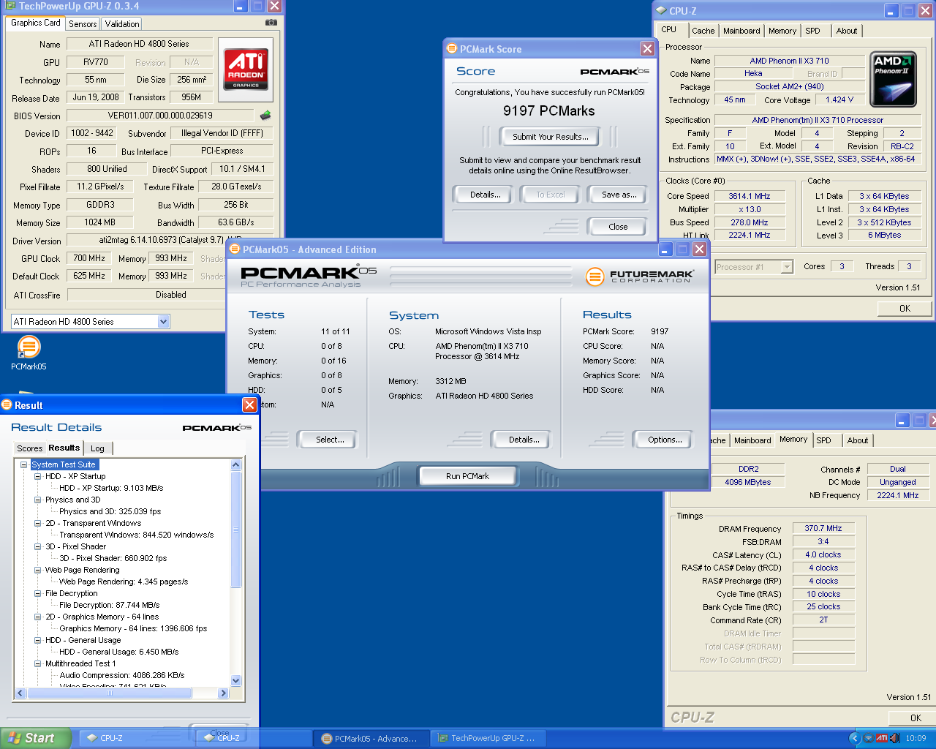Collapse the 3D - Pixel Shader node
The width and height of the screenshot is (936, 749).
(x=38, y=546)
